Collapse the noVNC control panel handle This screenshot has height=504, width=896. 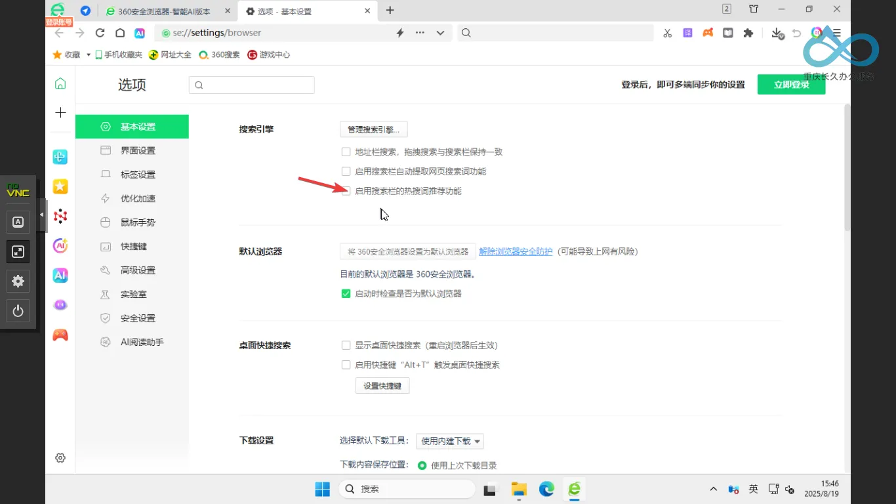pyautogui.click(x=42, y=215)
